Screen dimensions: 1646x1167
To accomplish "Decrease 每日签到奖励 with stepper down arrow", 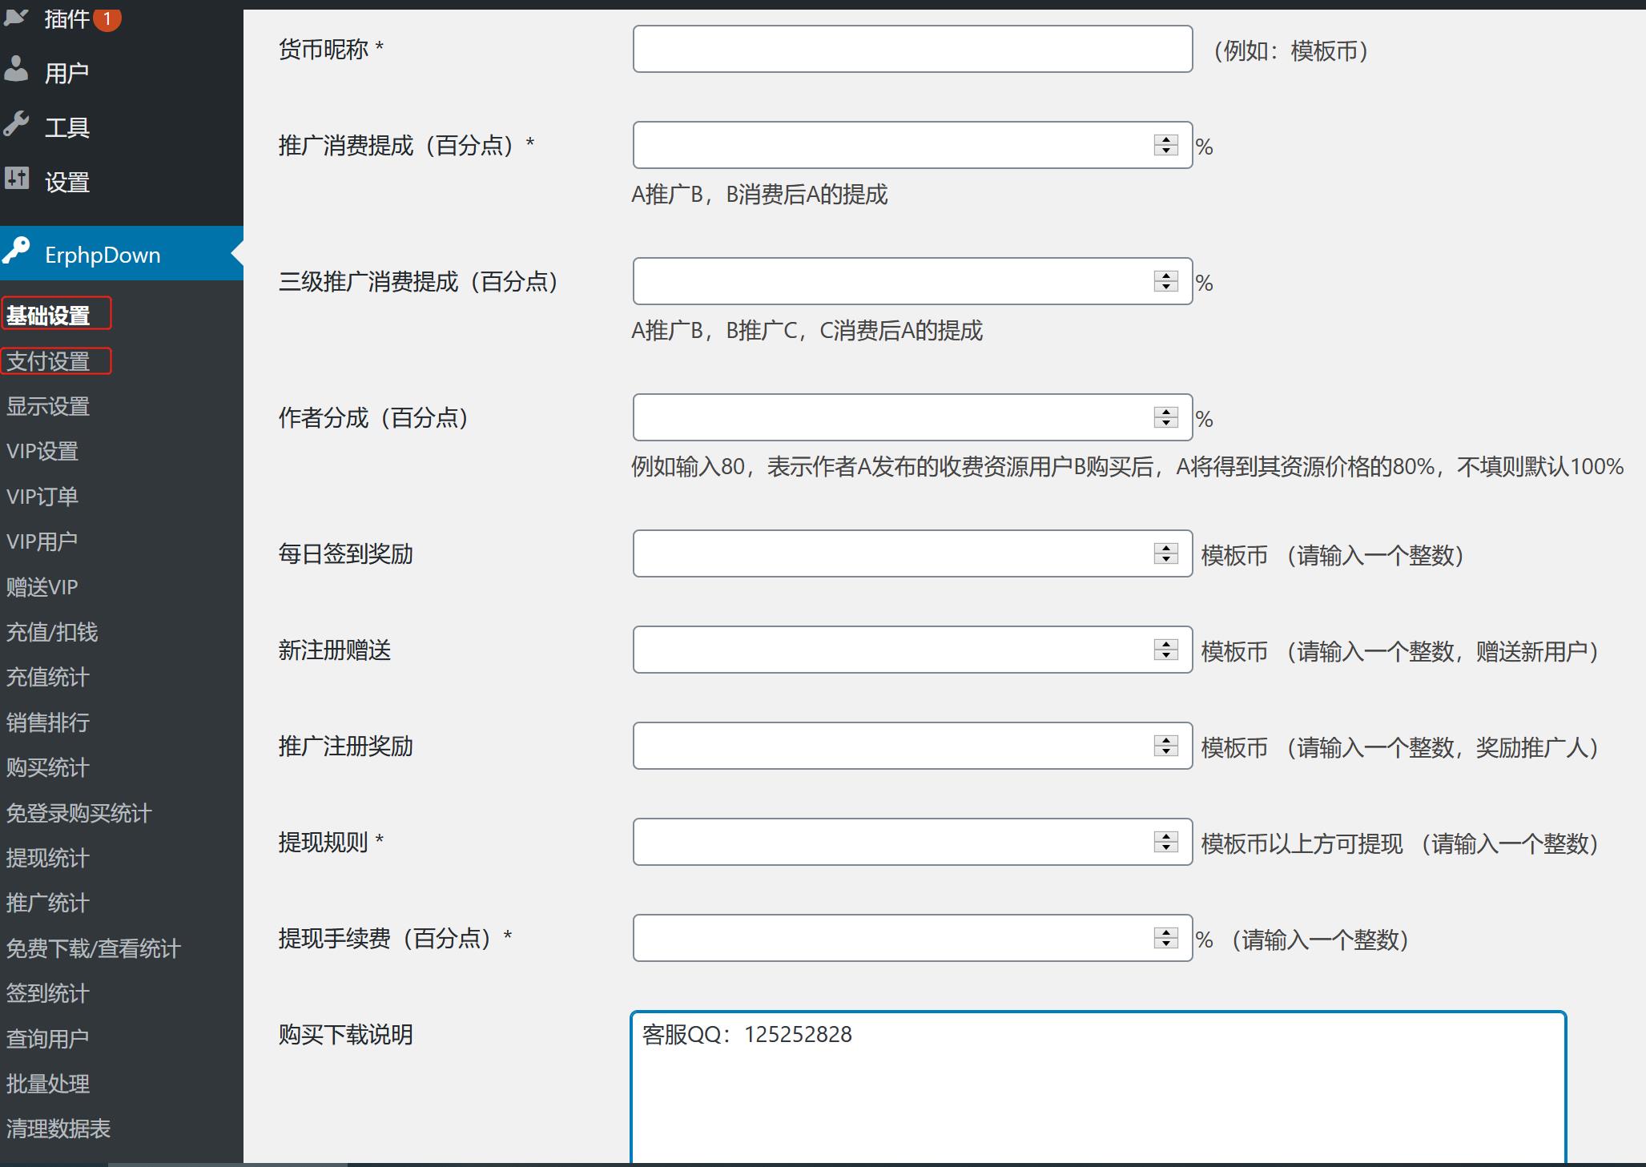I will (x=1166, y=559).
